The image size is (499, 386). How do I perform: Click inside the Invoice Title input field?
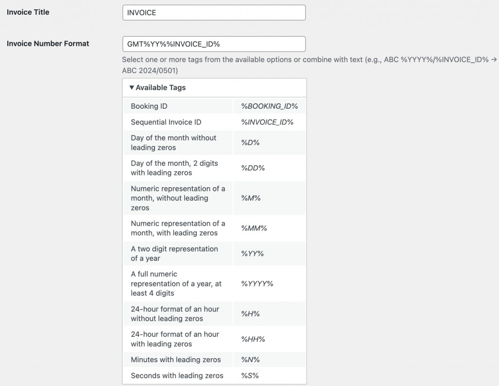pyautogui.click(x=214, y=12)
